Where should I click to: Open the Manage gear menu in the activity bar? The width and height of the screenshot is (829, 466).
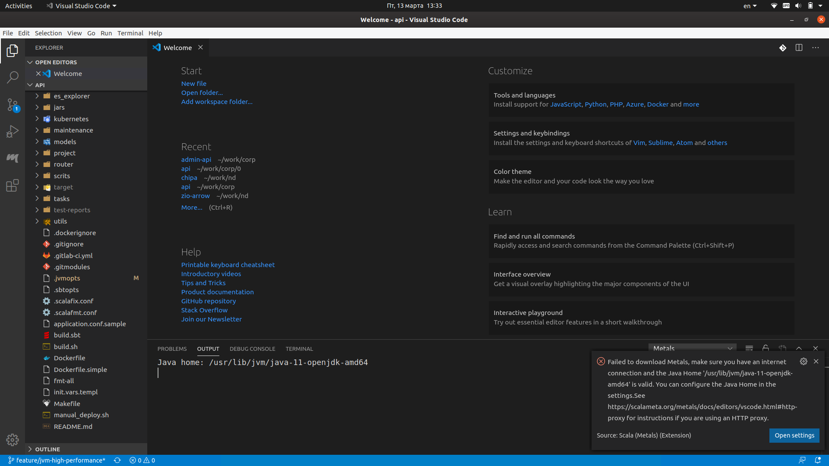[x=13, y=440]
